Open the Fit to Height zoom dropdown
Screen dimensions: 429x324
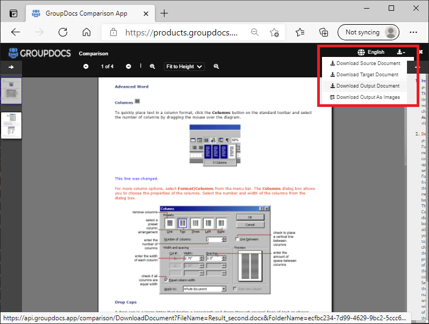click(x=184, y=67)
